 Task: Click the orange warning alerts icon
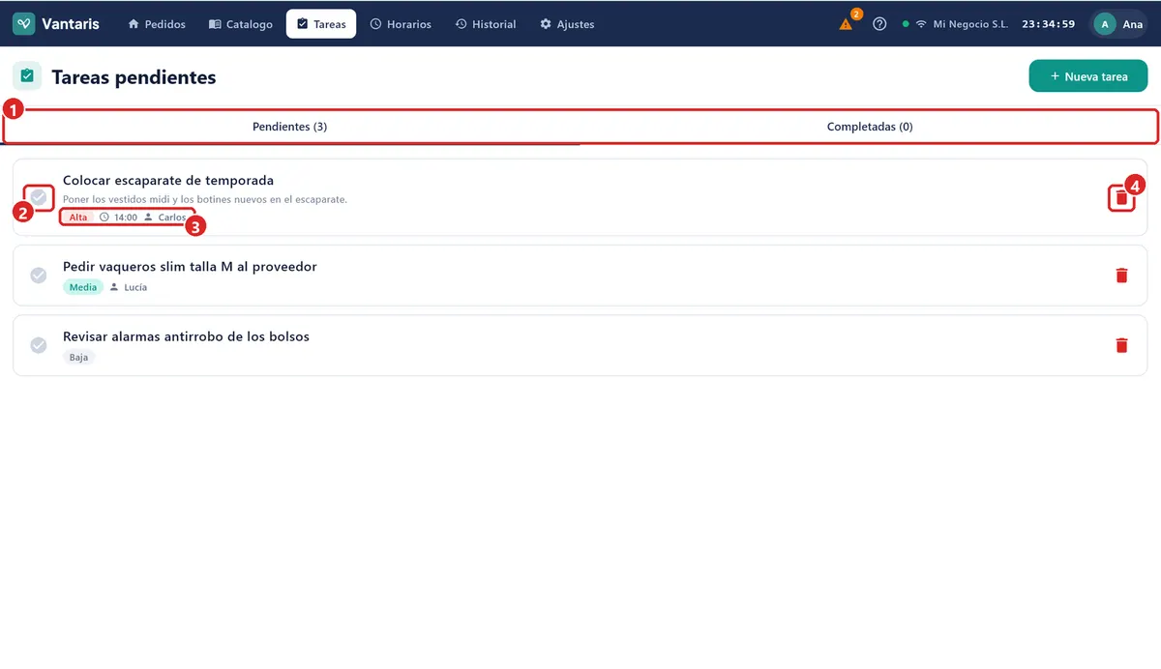point(846,24)
